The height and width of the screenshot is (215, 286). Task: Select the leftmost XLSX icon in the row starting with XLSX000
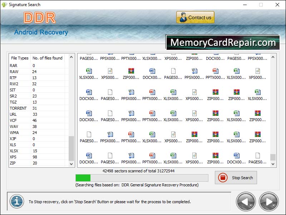coord(89,71)
